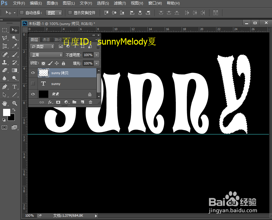The height and width of the screenshot is (220, 272).
Task: Select the Hand tool
Action: 5,103
